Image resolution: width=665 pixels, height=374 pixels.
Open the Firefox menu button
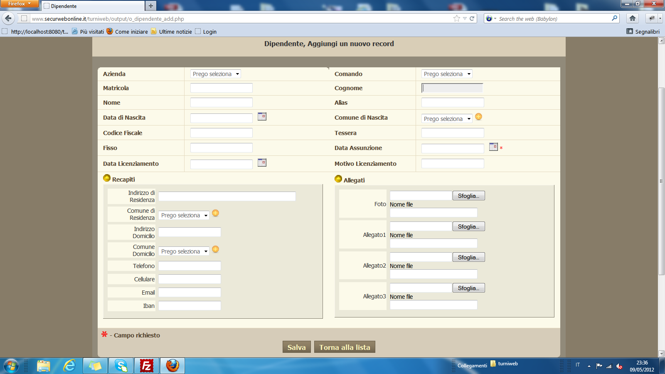coord(19,4)
